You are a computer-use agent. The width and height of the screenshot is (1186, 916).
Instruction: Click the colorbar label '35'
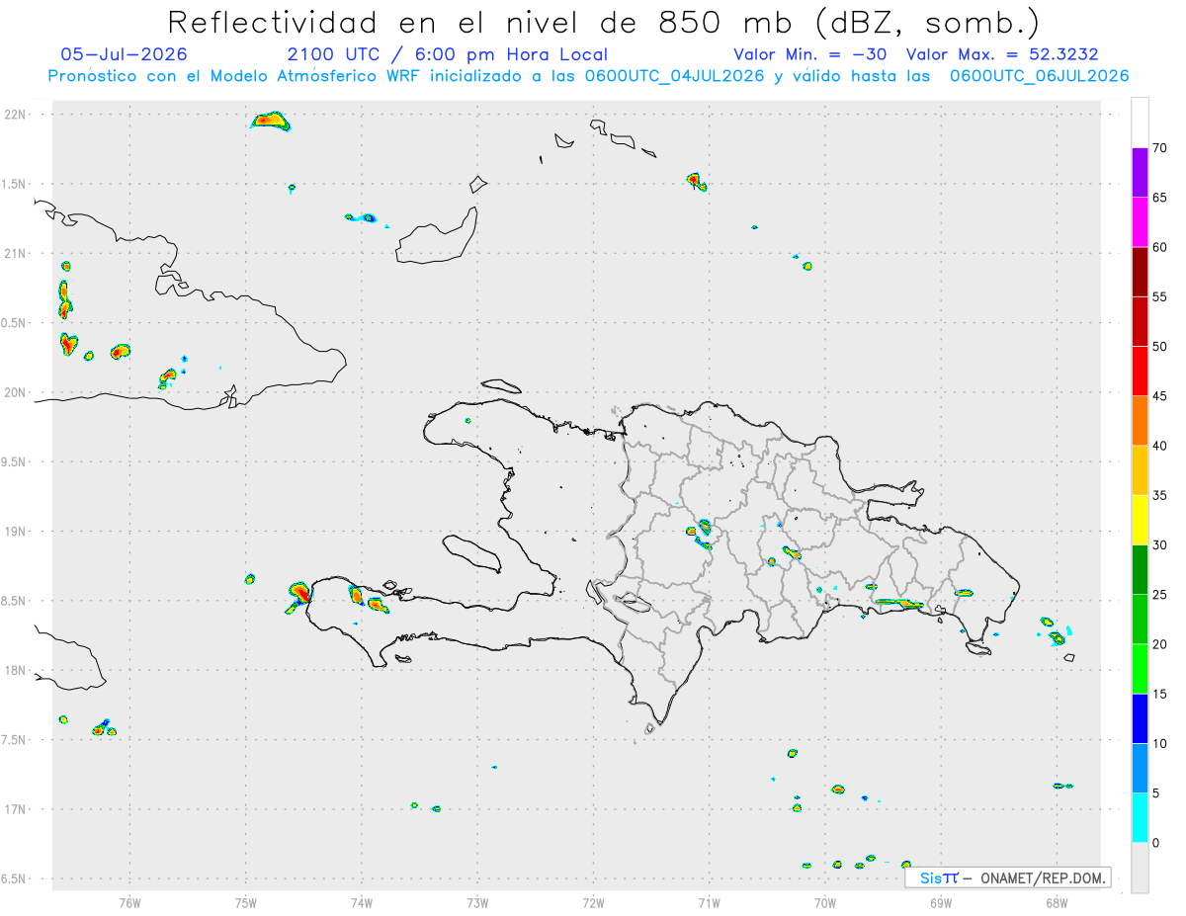pyautogui.click(x=1160, y=495)
